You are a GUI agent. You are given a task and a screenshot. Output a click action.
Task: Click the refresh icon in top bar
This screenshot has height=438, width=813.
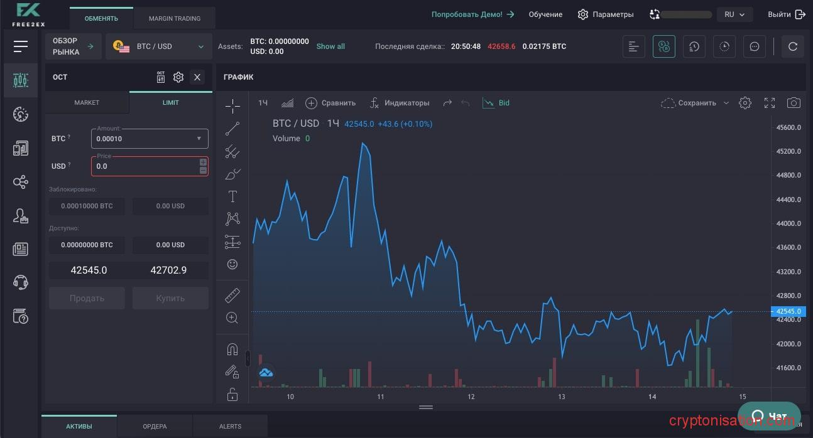pyautogui.click(x=792, y=46)
